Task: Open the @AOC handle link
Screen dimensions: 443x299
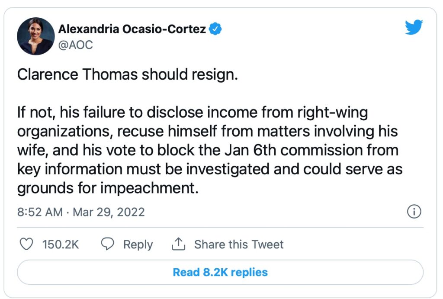Action: [x=76, y=45]
